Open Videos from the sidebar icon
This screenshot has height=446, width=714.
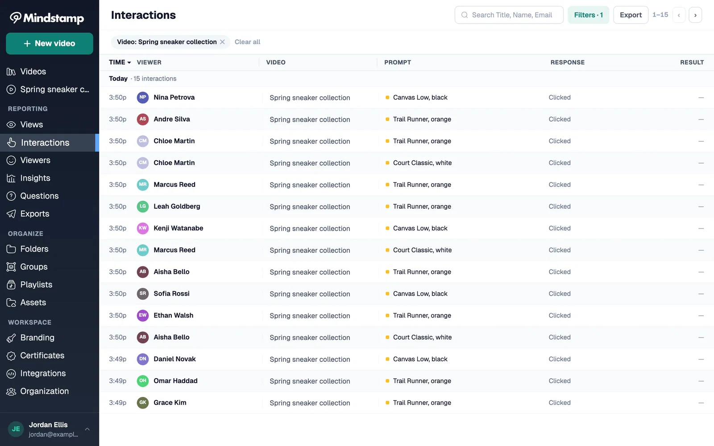coord(11,72)
